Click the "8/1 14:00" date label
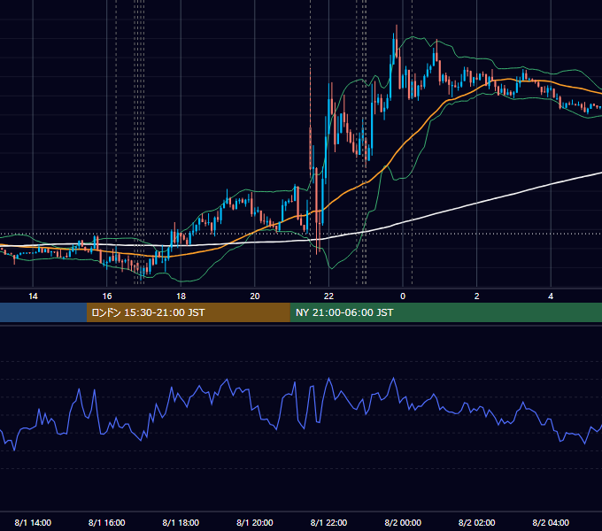This screenshot has width=602, height=531. tap(33, 522)
